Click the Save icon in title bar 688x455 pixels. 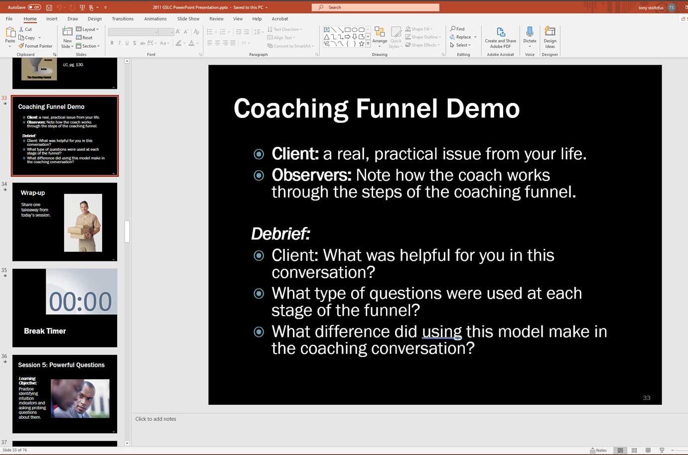click(x=49, y=7)
